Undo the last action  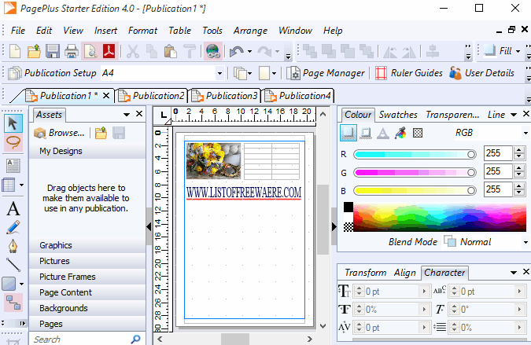click(236, 51)
